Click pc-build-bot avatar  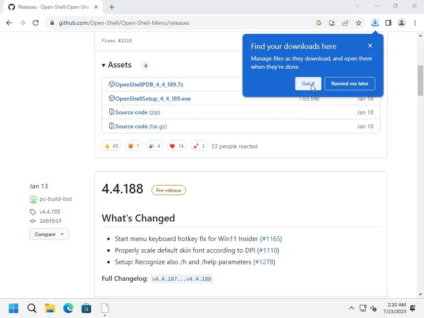33,199
